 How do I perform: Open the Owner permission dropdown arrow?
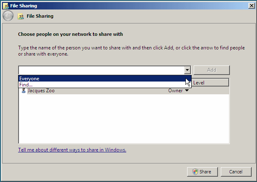pos(187,91)
